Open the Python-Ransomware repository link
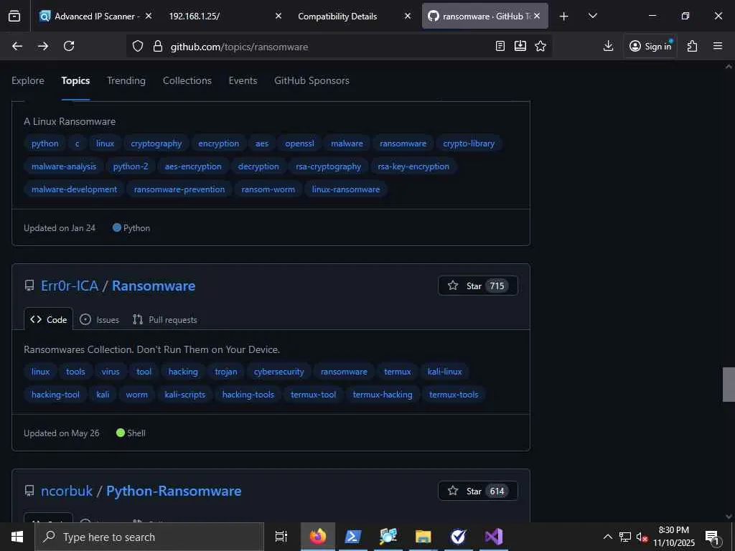735x551 pixels. [x=174, y=491]
